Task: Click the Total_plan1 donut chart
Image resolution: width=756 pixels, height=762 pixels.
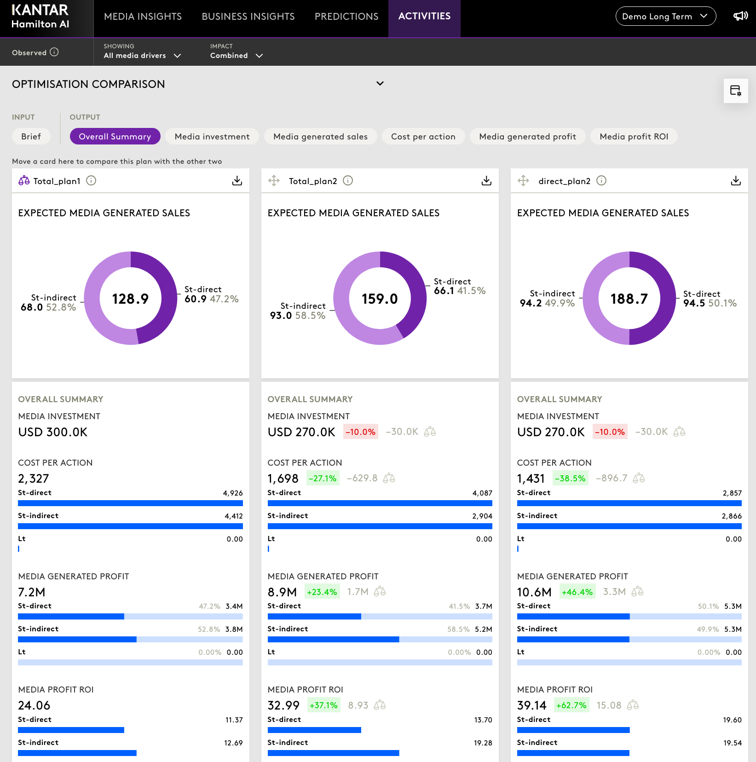Action: click(131, 298)
